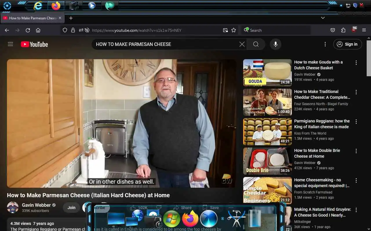Open site permissions icon in address bar
The image size is (371, 231).
tap(81, 30)
